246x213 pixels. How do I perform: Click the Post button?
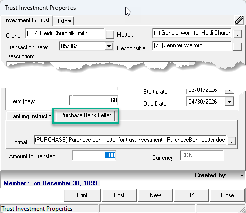pos(119,195)
